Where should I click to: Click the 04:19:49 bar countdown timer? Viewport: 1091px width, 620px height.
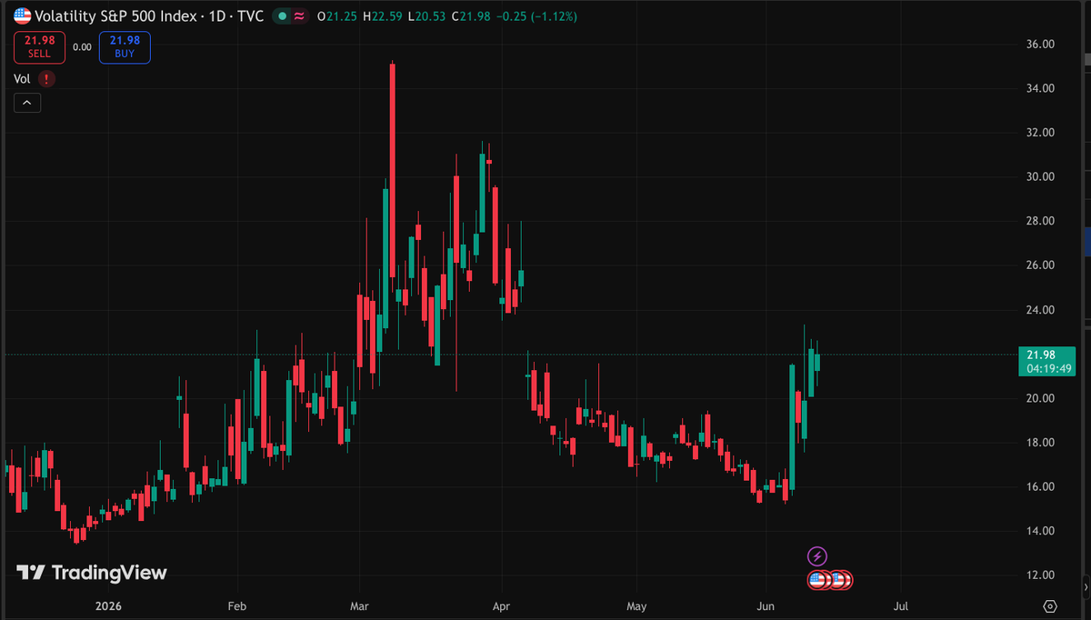pos(1050,368)
